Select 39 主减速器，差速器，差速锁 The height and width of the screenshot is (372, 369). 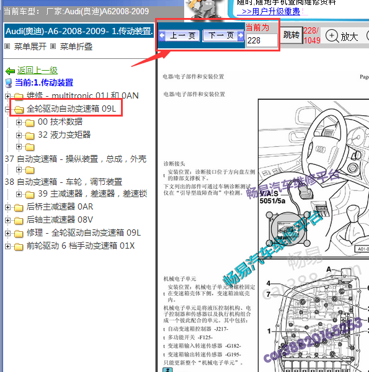pos(92,193)
